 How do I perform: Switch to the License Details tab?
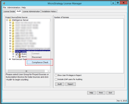tap(9, 11)
